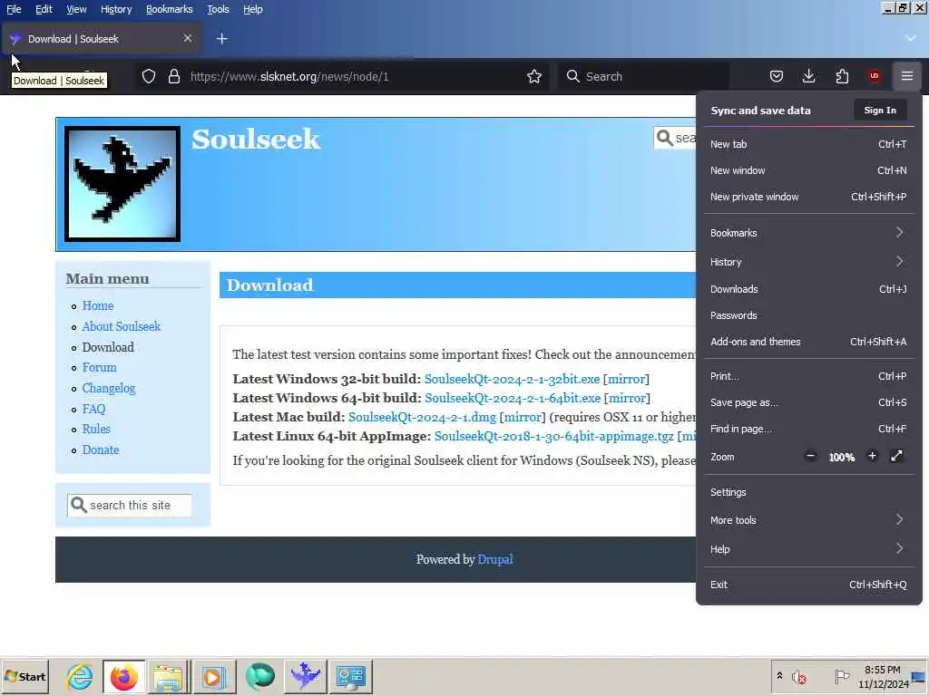Click the Windows Start button
The image size is (929, 696).
[x=24, y=676]
